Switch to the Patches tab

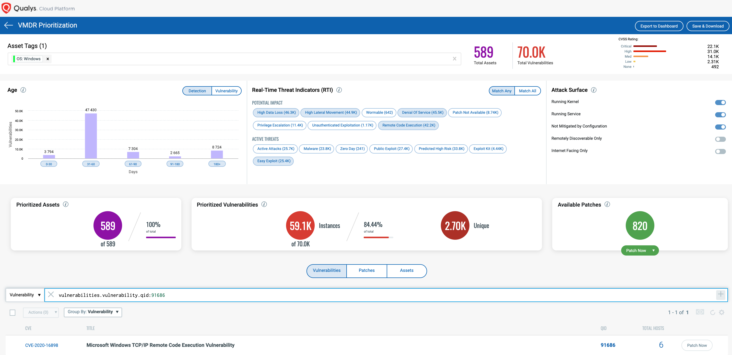[366, 270]
